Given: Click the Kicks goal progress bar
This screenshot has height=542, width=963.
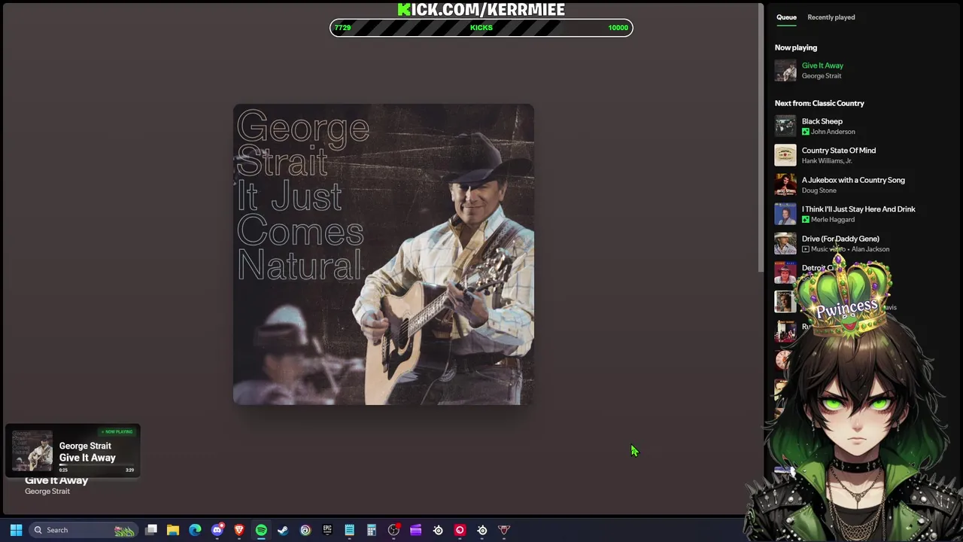Looking at the screenshot, I should (481, 28).
